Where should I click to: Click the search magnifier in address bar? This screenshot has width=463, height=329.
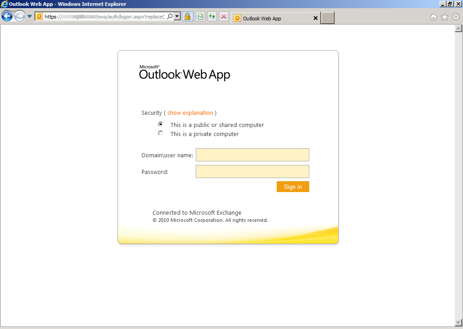pos(170,17)
